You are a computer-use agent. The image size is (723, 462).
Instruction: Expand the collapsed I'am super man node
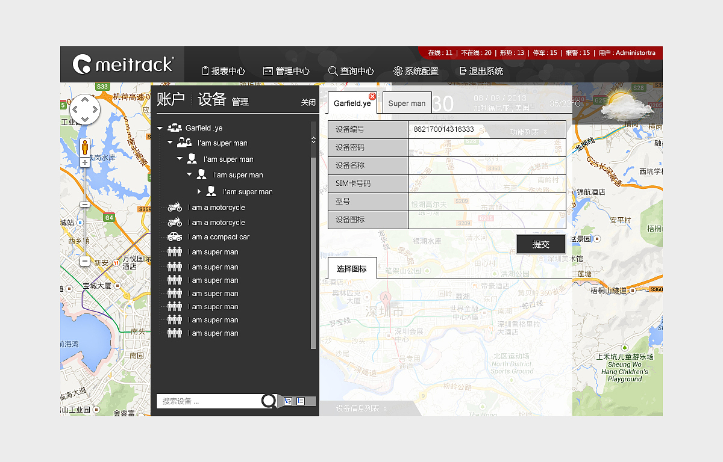point(199,192)
